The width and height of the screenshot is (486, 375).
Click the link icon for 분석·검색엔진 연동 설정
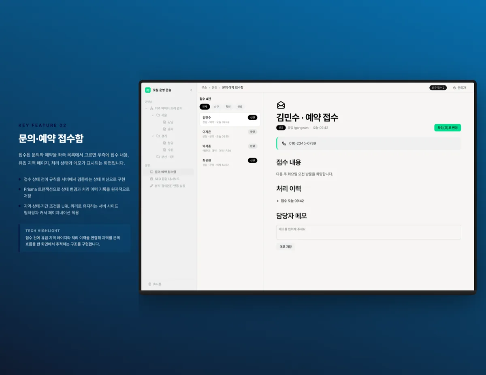pos(151,186)
